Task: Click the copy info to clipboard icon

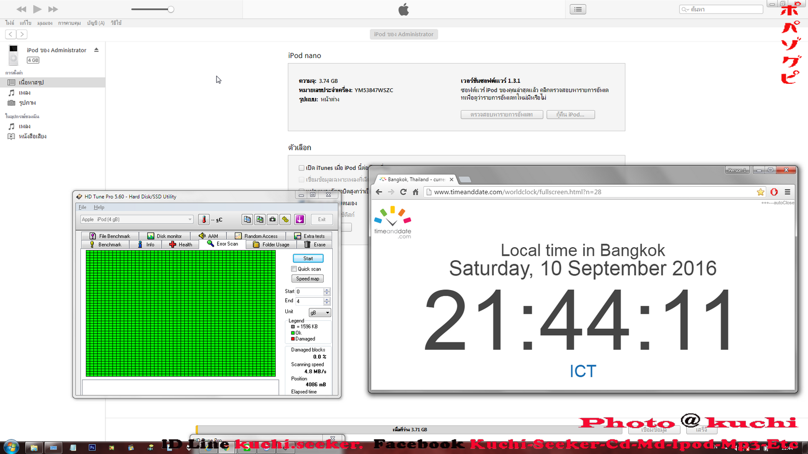Action: [x=247, y=219]
